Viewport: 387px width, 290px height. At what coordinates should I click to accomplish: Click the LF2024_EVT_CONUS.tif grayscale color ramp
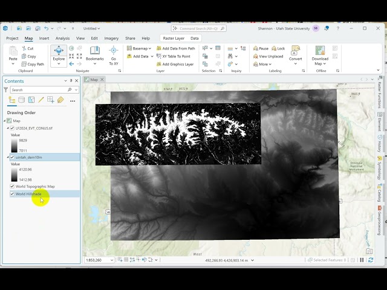click(x=15, y=145)
